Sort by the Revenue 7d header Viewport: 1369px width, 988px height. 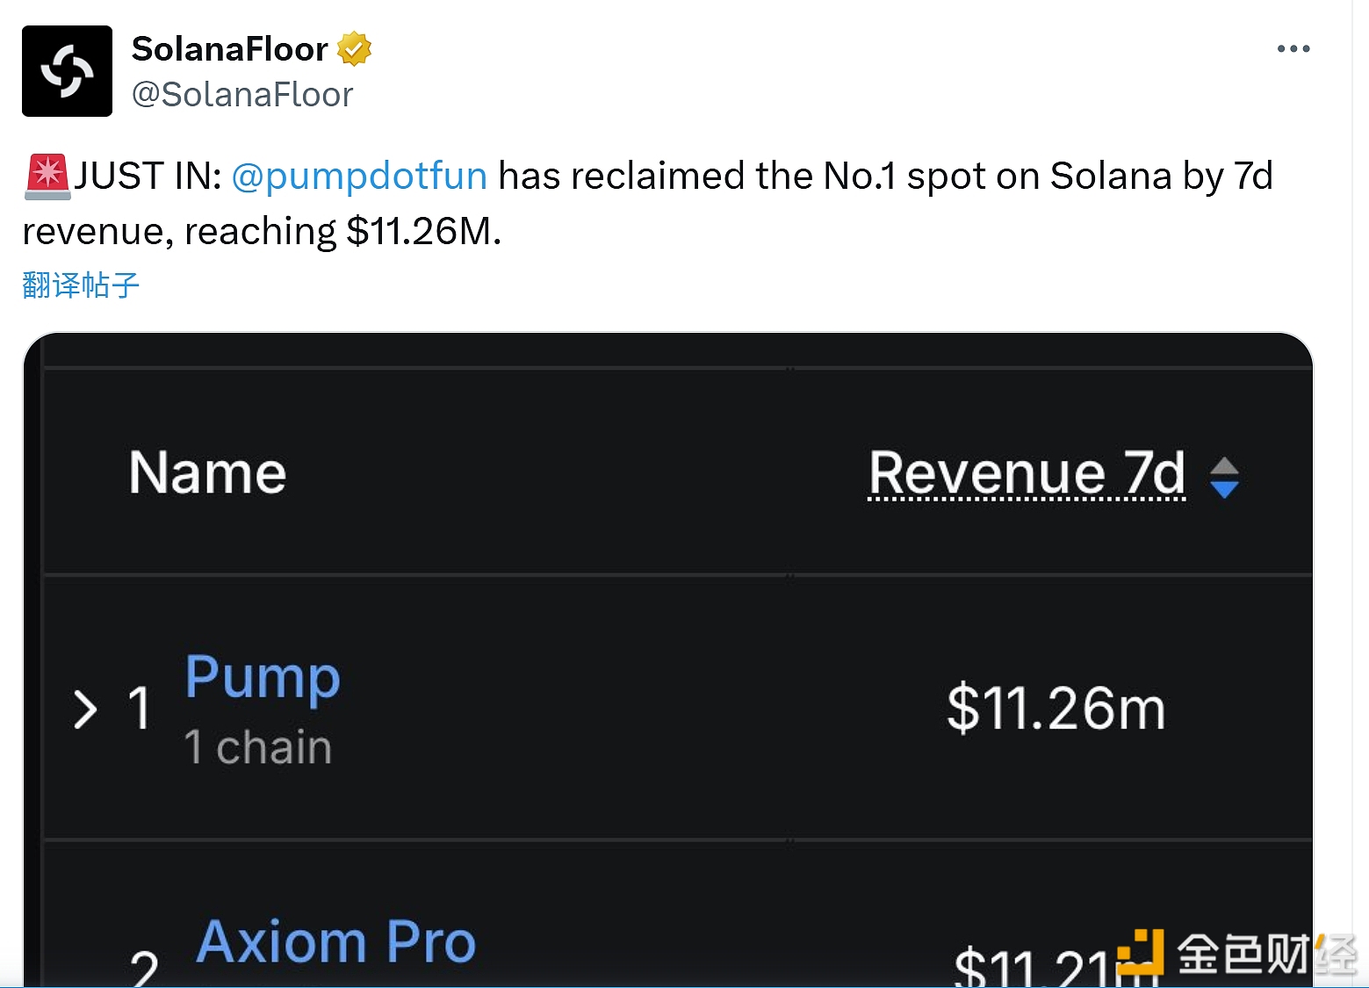pos(1026,473)
